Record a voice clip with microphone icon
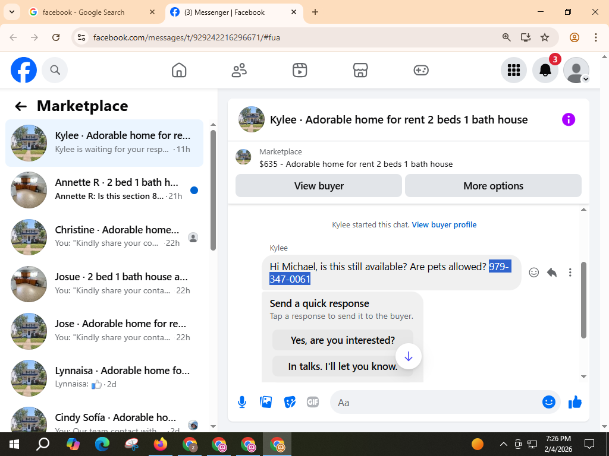The width and height of the screenshot is (609, 456). coord(242,403)
